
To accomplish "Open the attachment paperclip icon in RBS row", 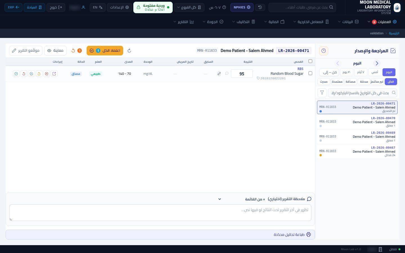I will pos(219,74).
